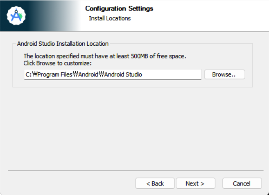Click the separator line above navigation buttons

click(136, 170)
